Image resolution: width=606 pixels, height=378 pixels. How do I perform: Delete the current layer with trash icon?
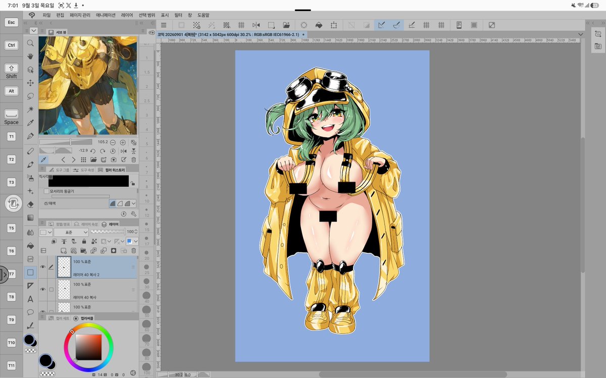pyautogui.click(x=133, y=250)
